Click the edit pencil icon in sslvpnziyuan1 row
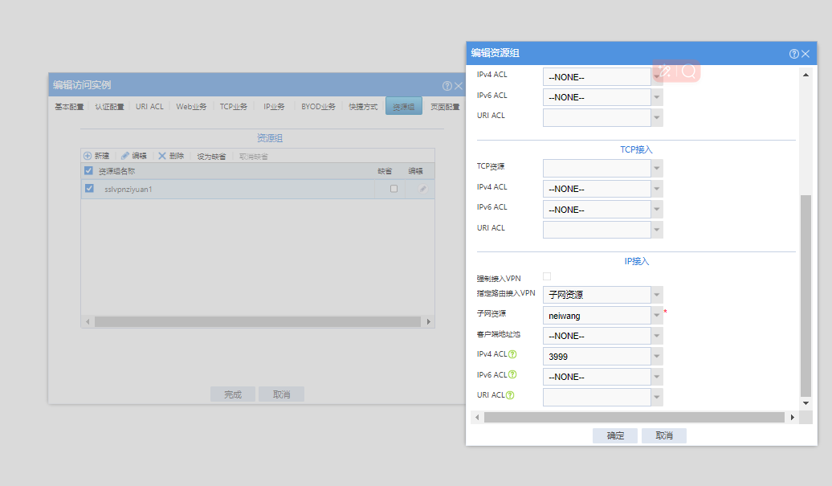The width and height of the screenshot is (832, 486). coord(422,189)
